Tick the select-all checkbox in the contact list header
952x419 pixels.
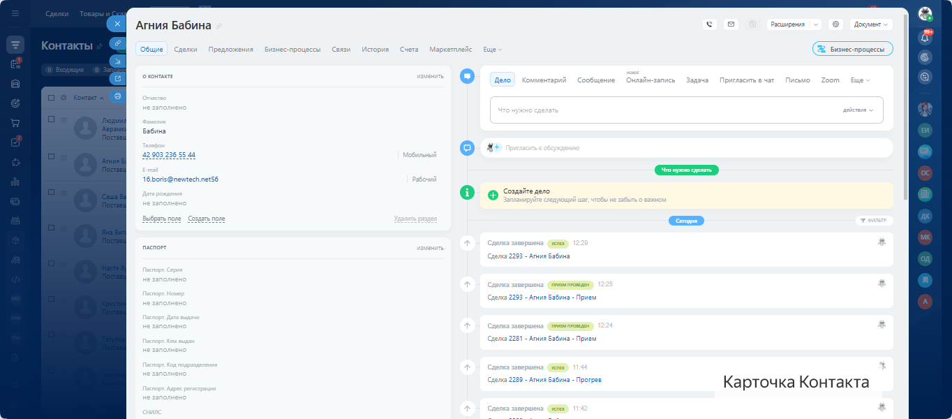pyautogui.click(x=52, y=98)
